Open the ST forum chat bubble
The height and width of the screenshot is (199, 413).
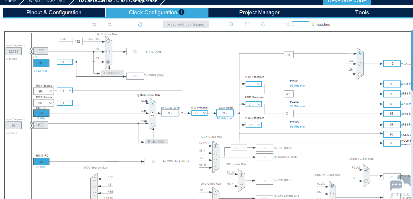[x=400, y=183]
